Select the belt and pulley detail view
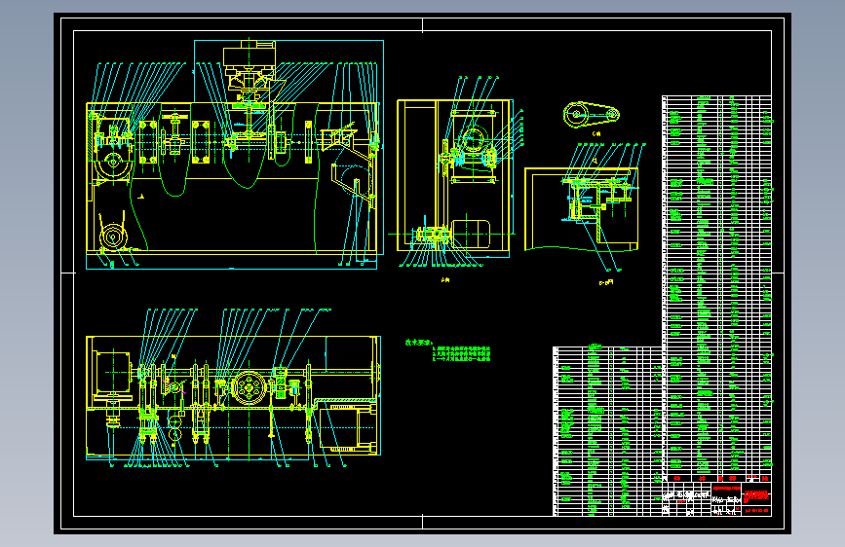 tap(592, 115)
